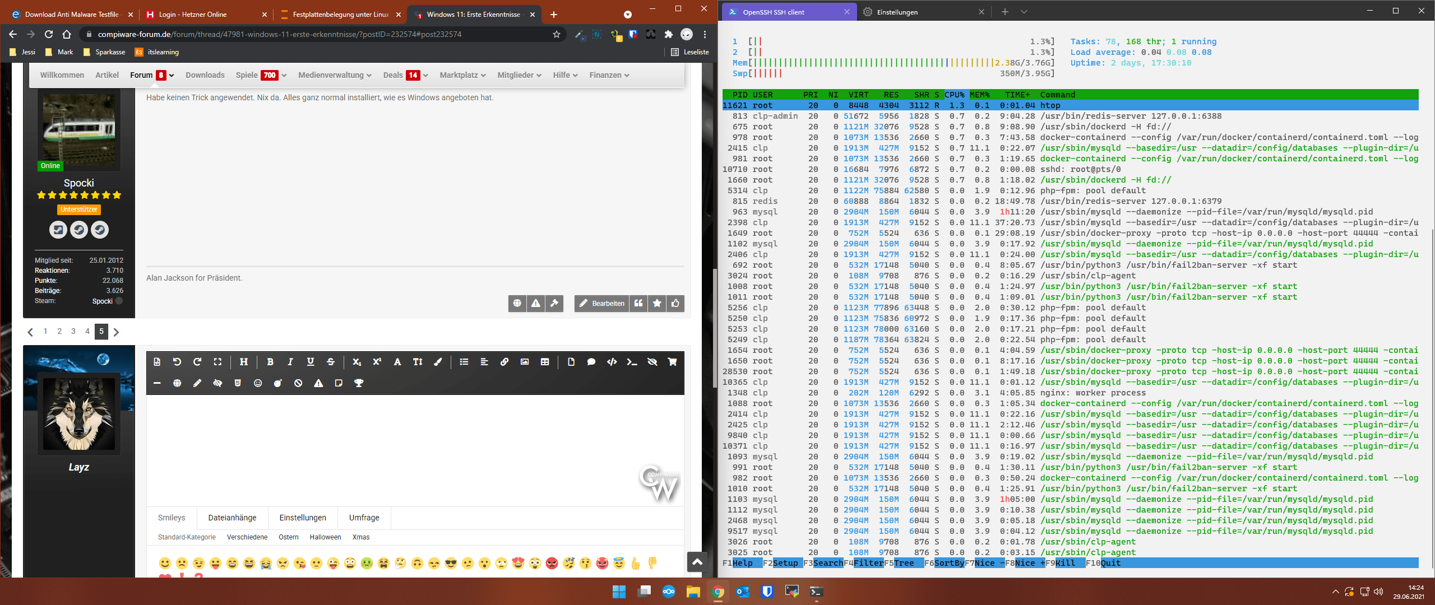Image resolution: width=1435 pixels, height=605 pixels.
Task: Quote Spocki's post with the quote-mark button
Action: click(x=638, y=303)
